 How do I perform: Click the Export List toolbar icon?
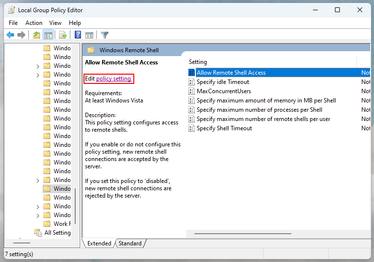pyautogui.click(x=62, y=35)
